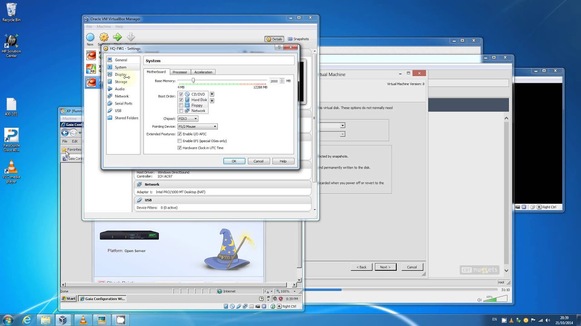Open the 400-101 desktop file
This screenshot has width=581, height=326.
point(11,108)
